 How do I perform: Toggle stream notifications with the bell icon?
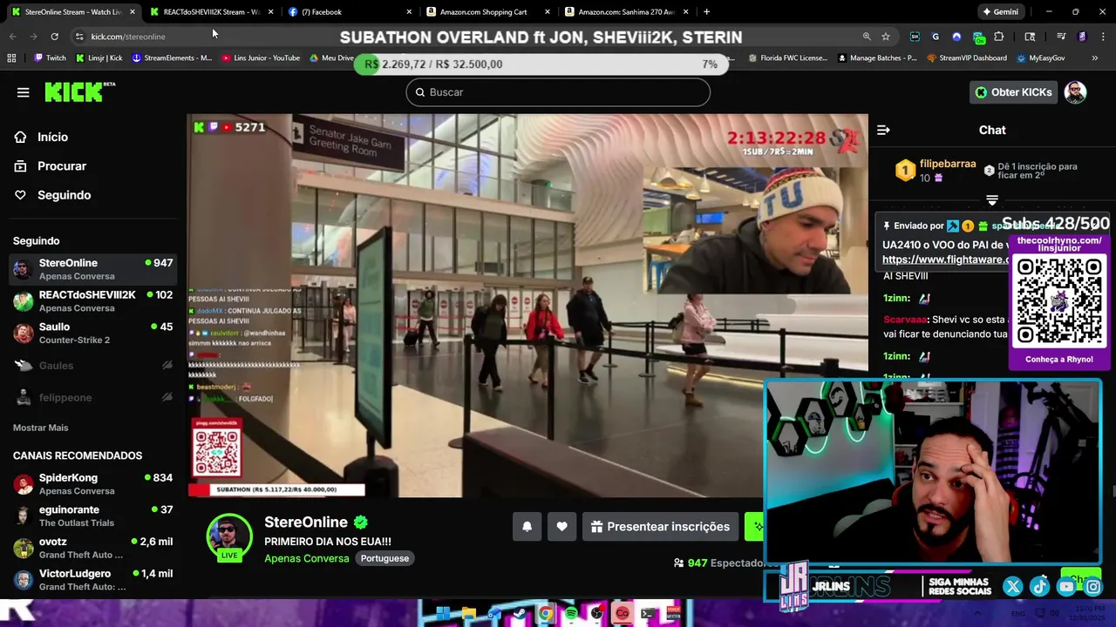click(x=527, y=526)
